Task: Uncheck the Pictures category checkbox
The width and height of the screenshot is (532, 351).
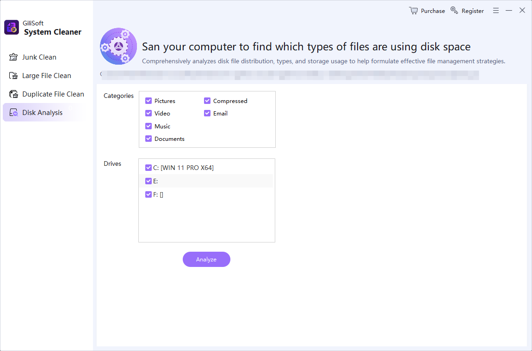Action: coord(148,101)
